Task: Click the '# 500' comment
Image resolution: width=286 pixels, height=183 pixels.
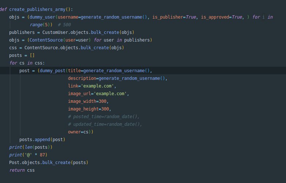Action: [64, 25]
